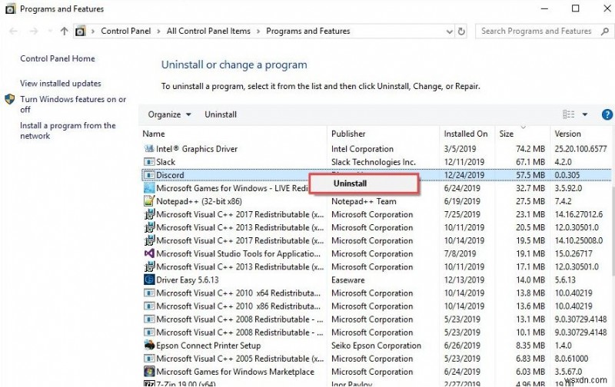This screenshot has height=387, width=615.
Task: Click the 74.2 MB size cell
Action: (530, 149)
